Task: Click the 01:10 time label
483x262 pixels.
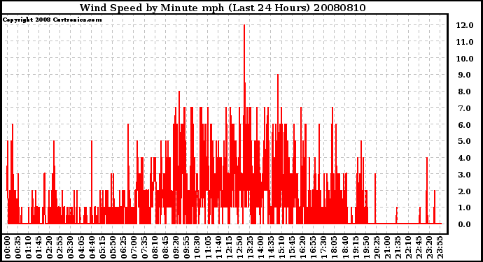Action: coord(28,247)
